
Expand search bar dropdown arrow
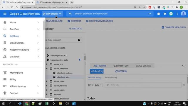[150, 14]
